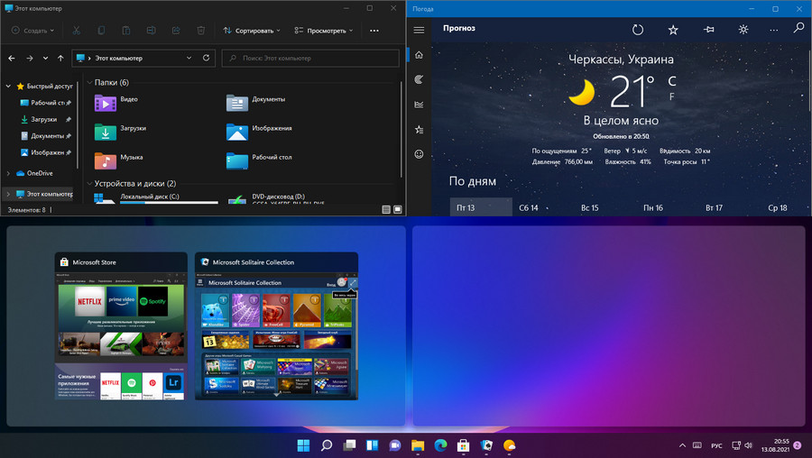This screenshot has width=812, height=458.
Task: Click the Delete trash icon in Explorer
Action: point(201,31)
